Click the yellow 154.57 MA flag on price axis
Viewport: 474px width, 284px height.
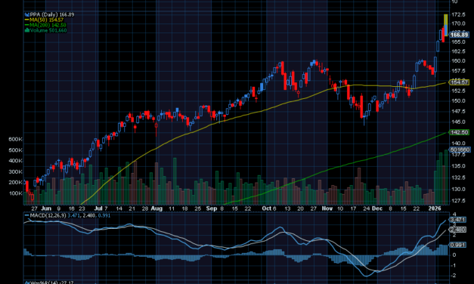pos(459,82)
